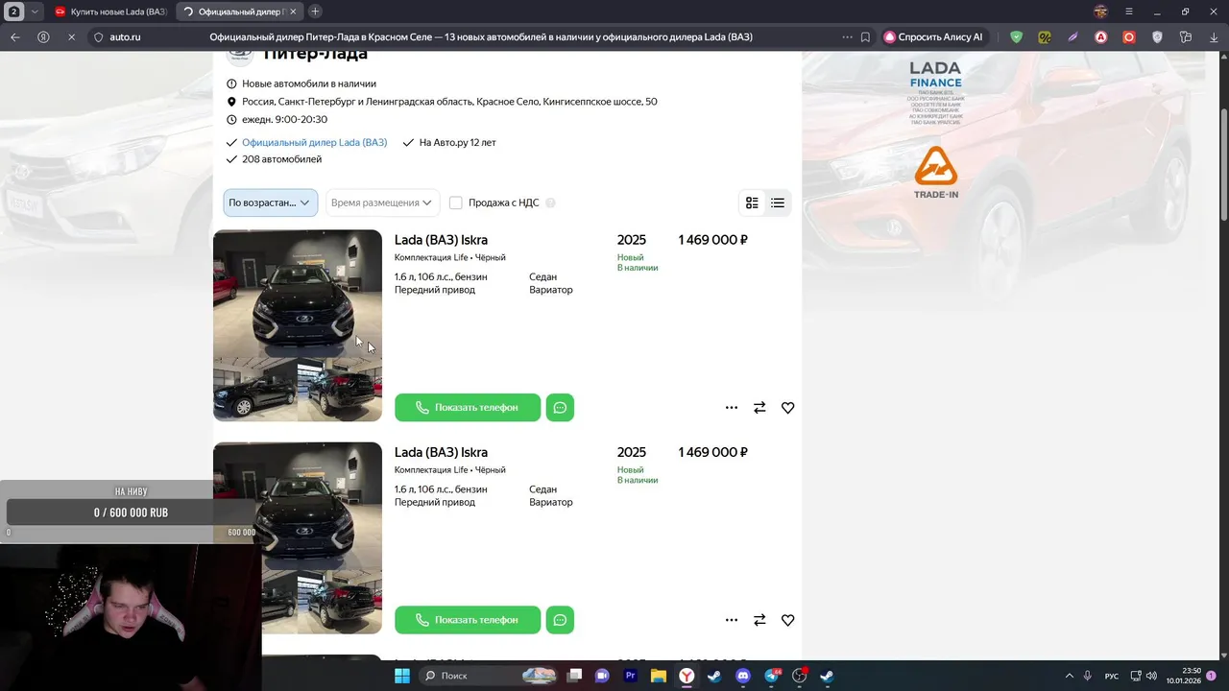Click the purple feather extension icon
Screen dimensions: 1229x691
tap(1073, 37)
